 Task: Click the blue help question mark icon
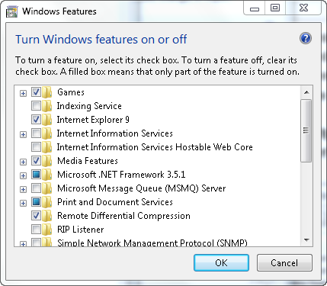click(x=306, y=39)
